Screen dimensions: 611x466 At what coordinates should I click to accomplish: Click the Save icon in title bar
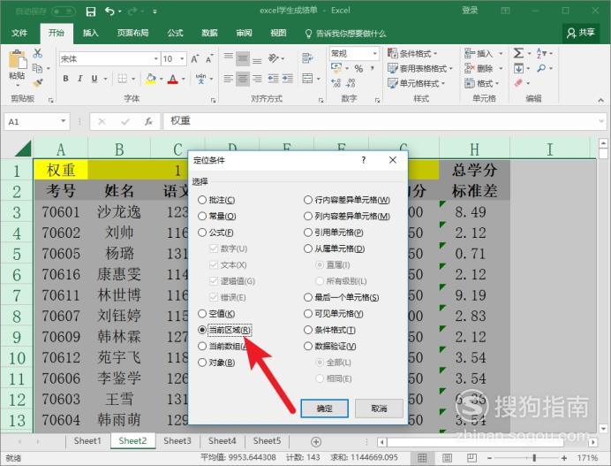click(91, 11)
